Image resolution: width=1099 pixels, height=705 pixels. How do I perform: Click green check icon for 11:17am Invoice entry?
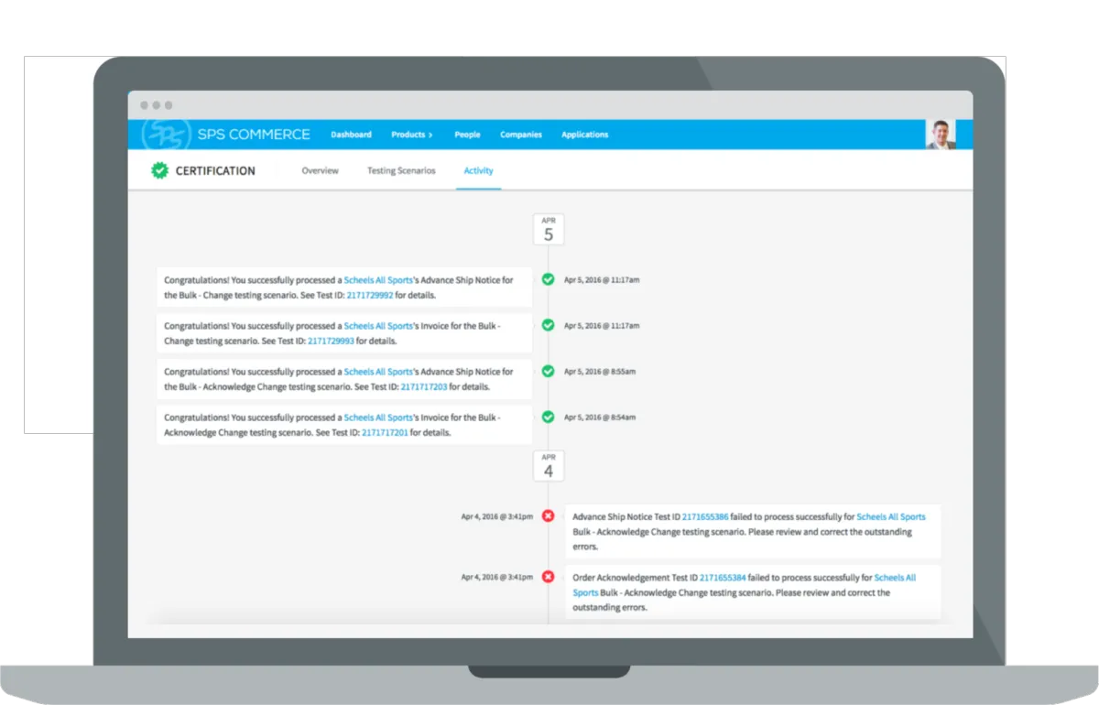[548, 325]
